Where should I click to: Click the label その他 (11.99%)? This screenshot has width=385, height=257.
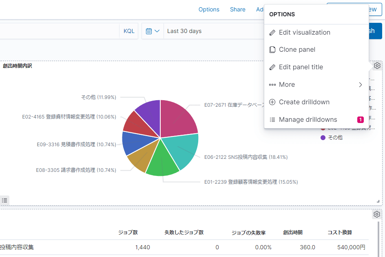[x=98, y=97]
